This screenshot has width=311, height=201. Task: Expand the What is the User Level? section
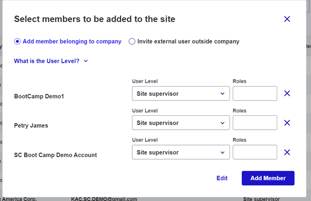coord(51,61)
